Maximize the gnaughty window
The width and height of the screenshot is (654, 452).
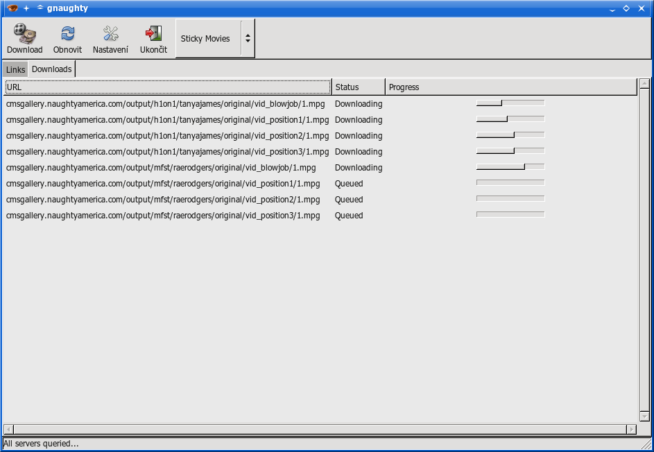[x=626, y=8]
